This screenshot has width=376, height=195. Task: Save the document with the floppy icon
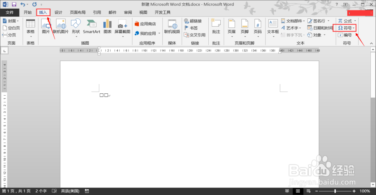click(x=14, y=4)
